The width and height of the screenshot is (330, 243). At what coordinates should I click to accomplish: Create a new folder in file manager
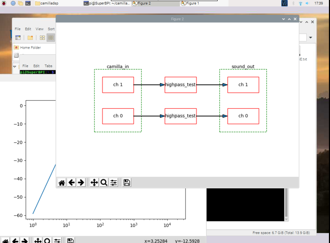30,38
